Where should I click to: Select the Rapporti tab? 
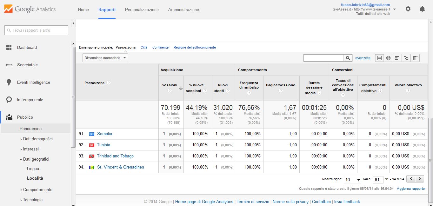point(107,10)
